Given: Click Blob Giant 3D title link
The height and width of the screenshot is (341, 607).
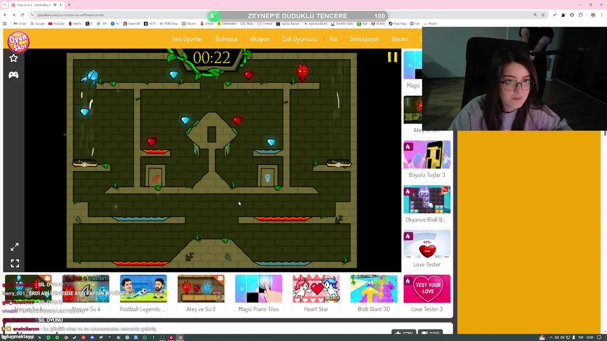Looking at the screenshot, I should pos(374,309).
